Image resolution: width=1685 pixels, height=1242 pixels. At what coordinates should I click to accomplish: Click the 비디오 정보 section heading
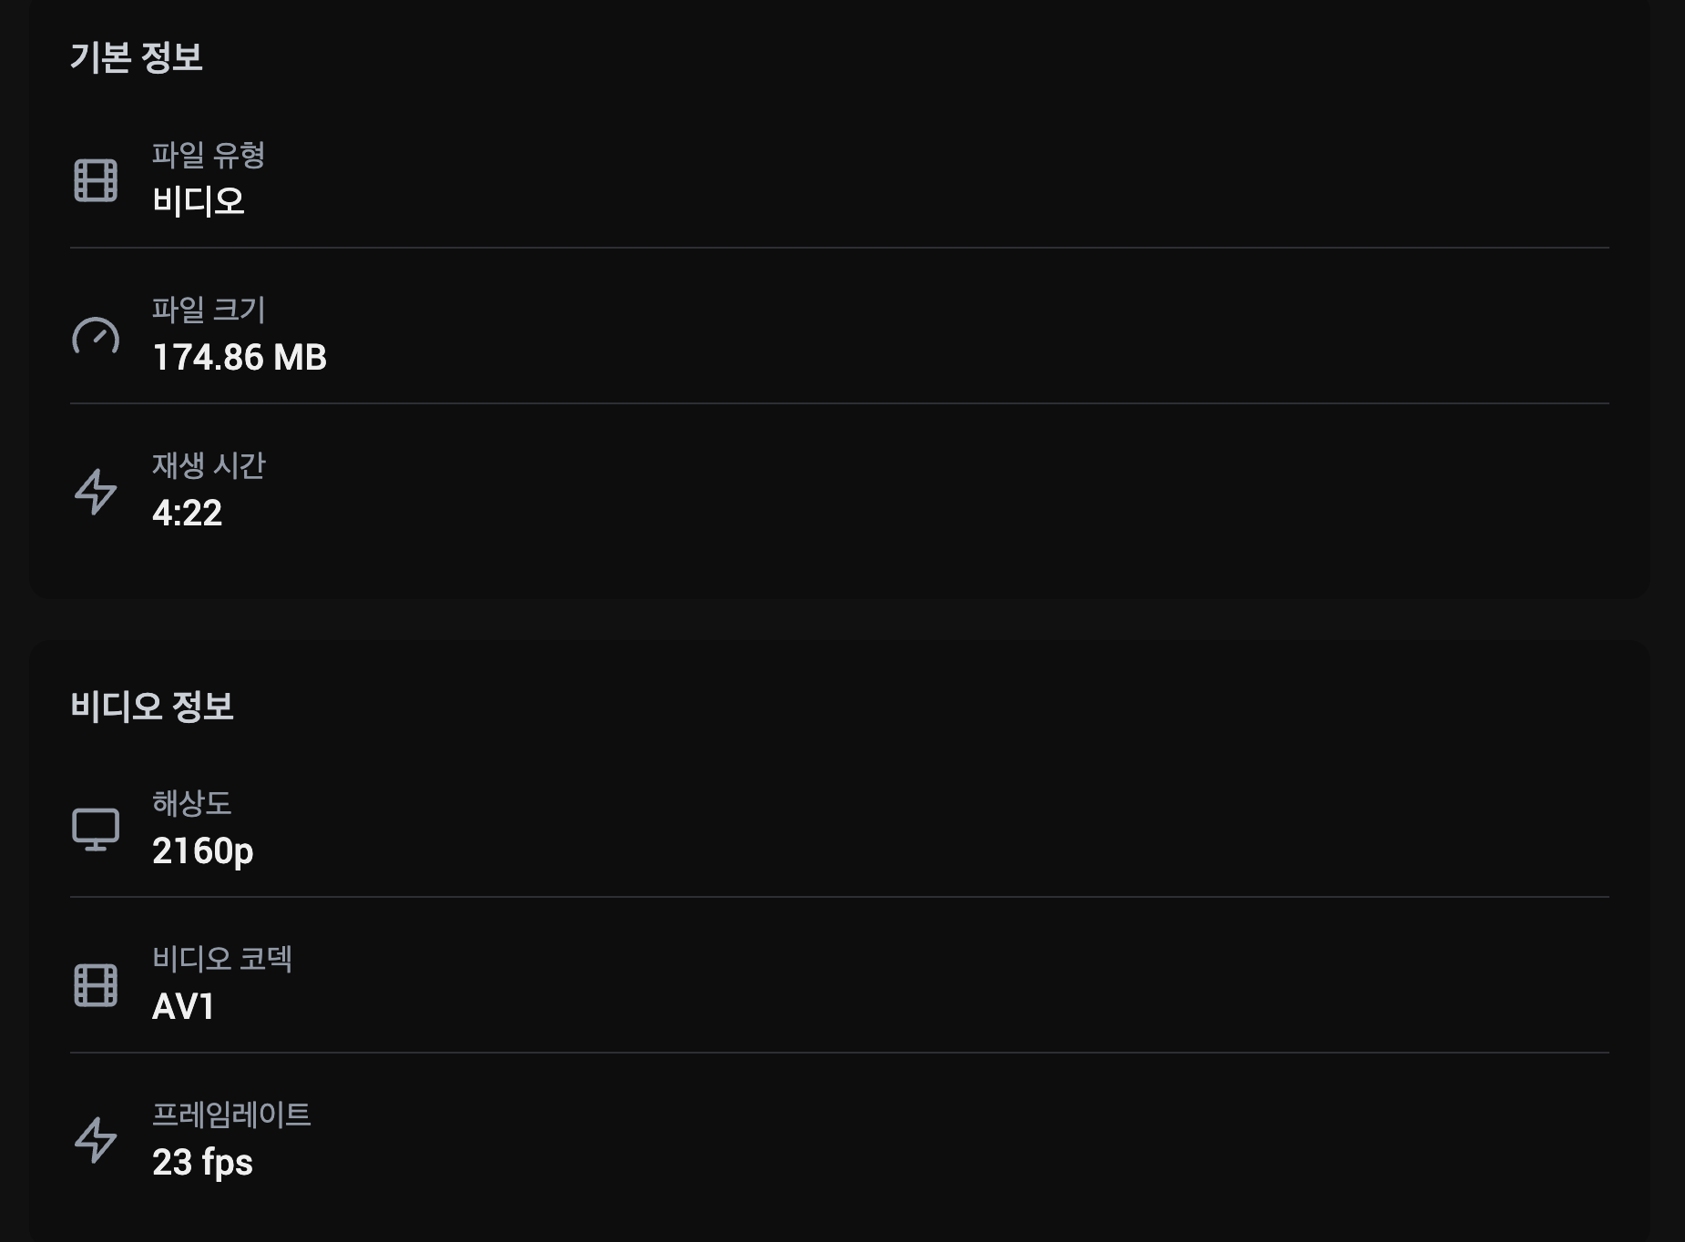(152, 707)
